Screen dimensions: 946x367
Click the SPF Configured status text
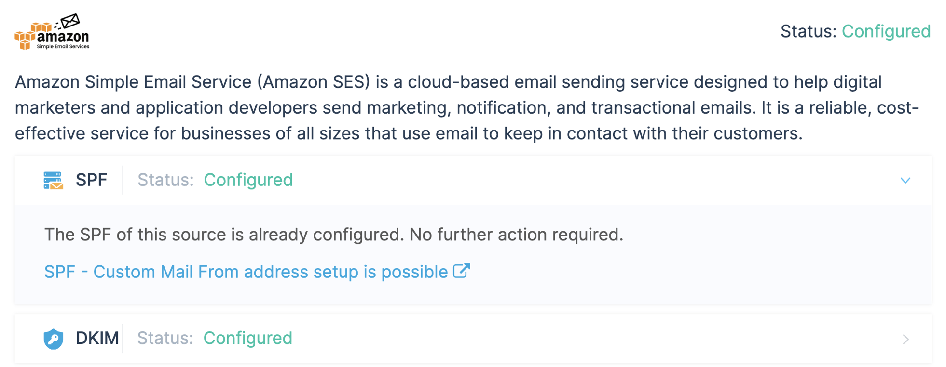click(x=248, y=180)
